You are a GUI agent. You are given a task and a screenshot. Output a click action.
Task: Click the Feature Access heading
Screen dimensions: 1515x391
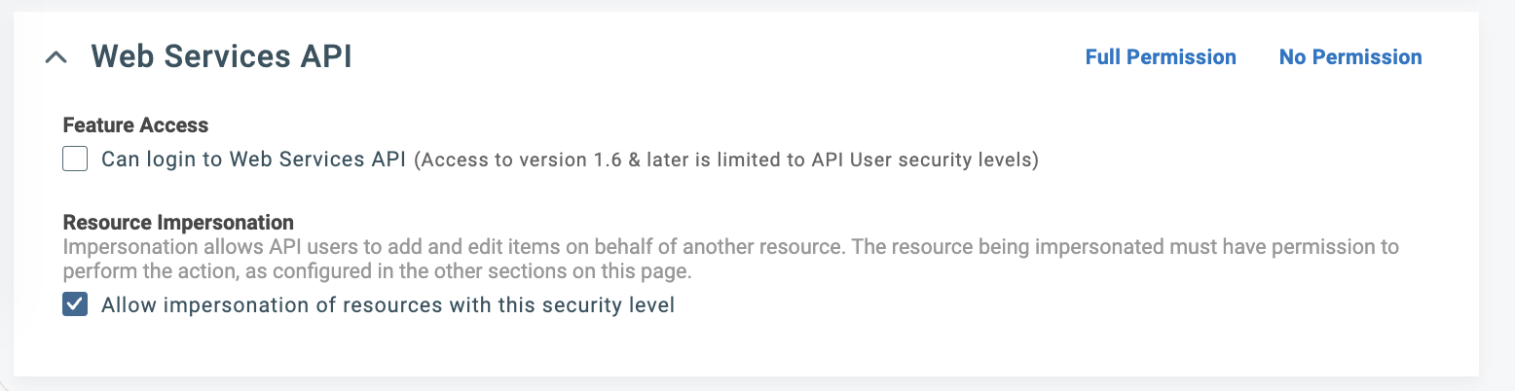pos(135,125)
